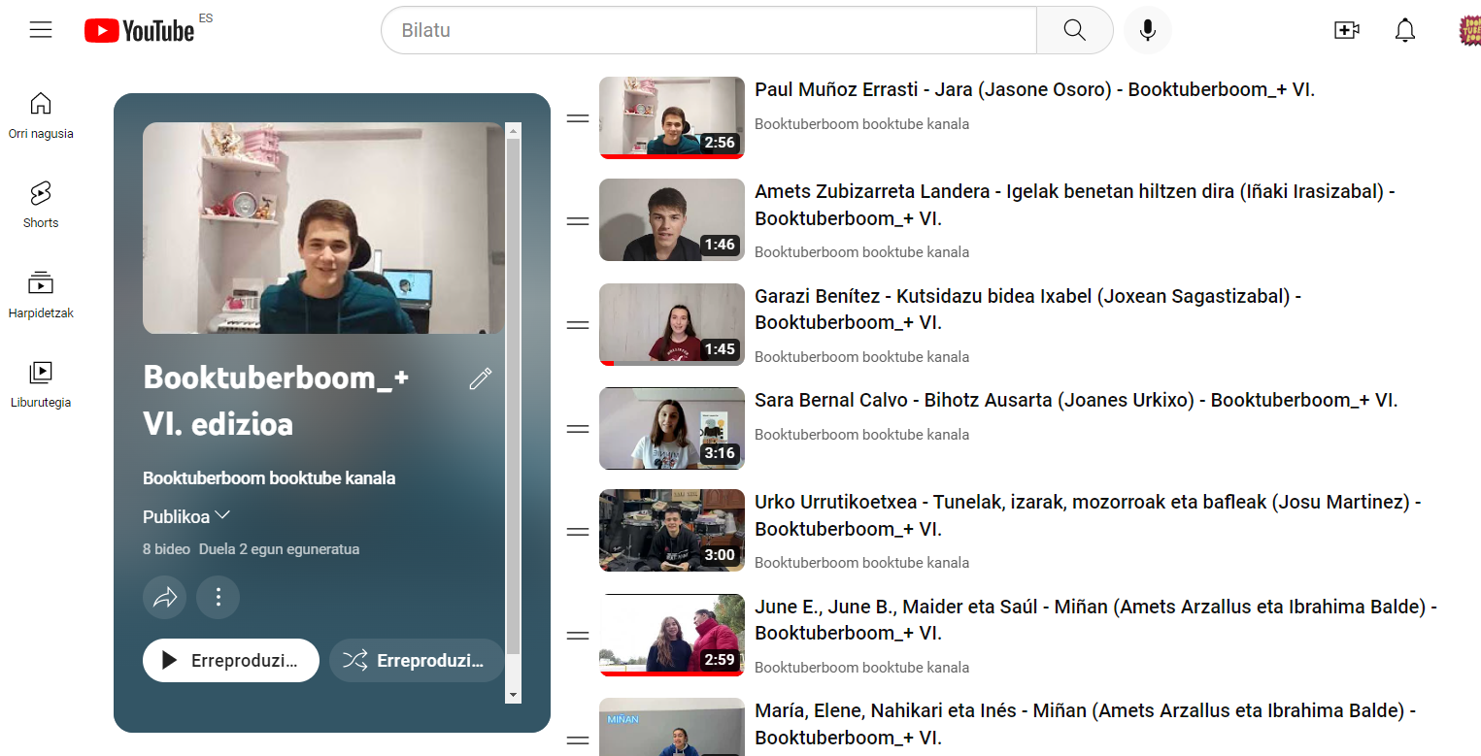Click the panel scrollbar down arrow

tap(514, 695)
